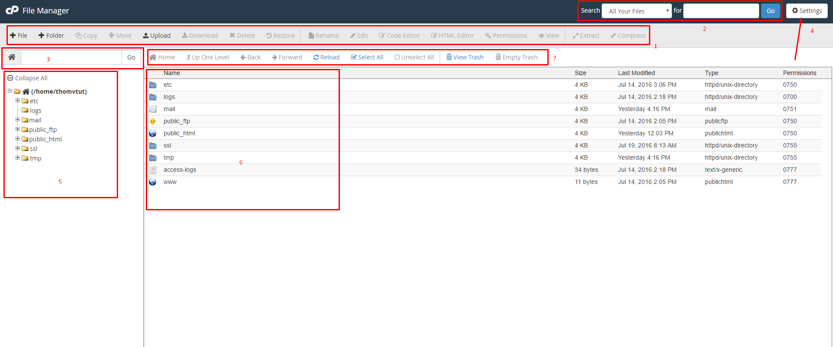This screenshot has height=347, width=833.
Task: Create a new folder with Folder button
Action: pyautogui.click(x=51, y=36)
